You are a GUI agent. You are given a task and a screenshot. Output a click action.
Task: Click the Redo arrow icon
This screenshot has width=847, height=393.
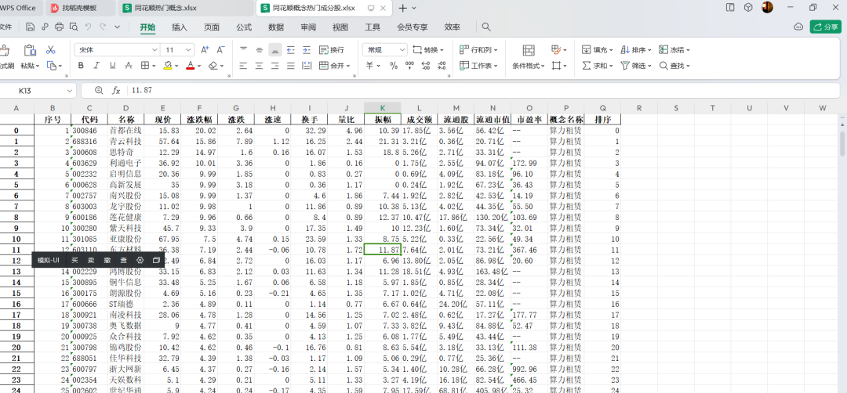coord(103,27)
